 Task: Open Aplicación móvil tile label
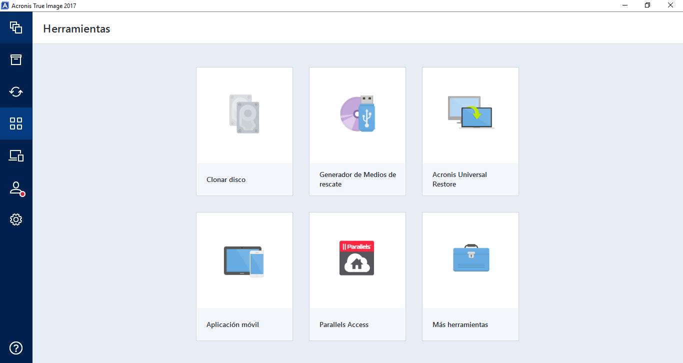(232, 324)
